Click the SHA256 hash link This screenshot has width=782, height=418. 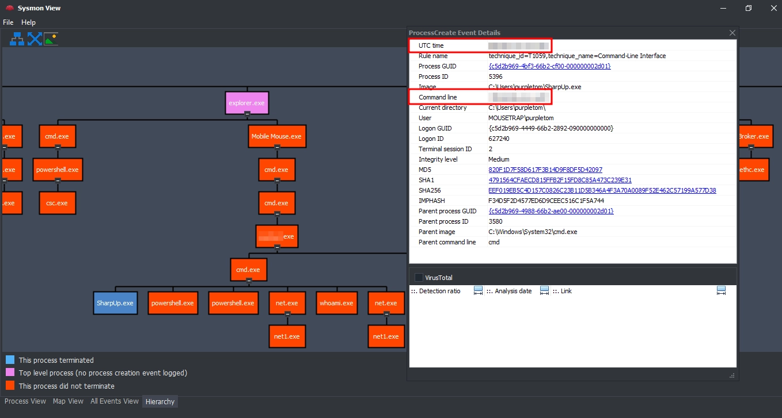tap(602, 190)
